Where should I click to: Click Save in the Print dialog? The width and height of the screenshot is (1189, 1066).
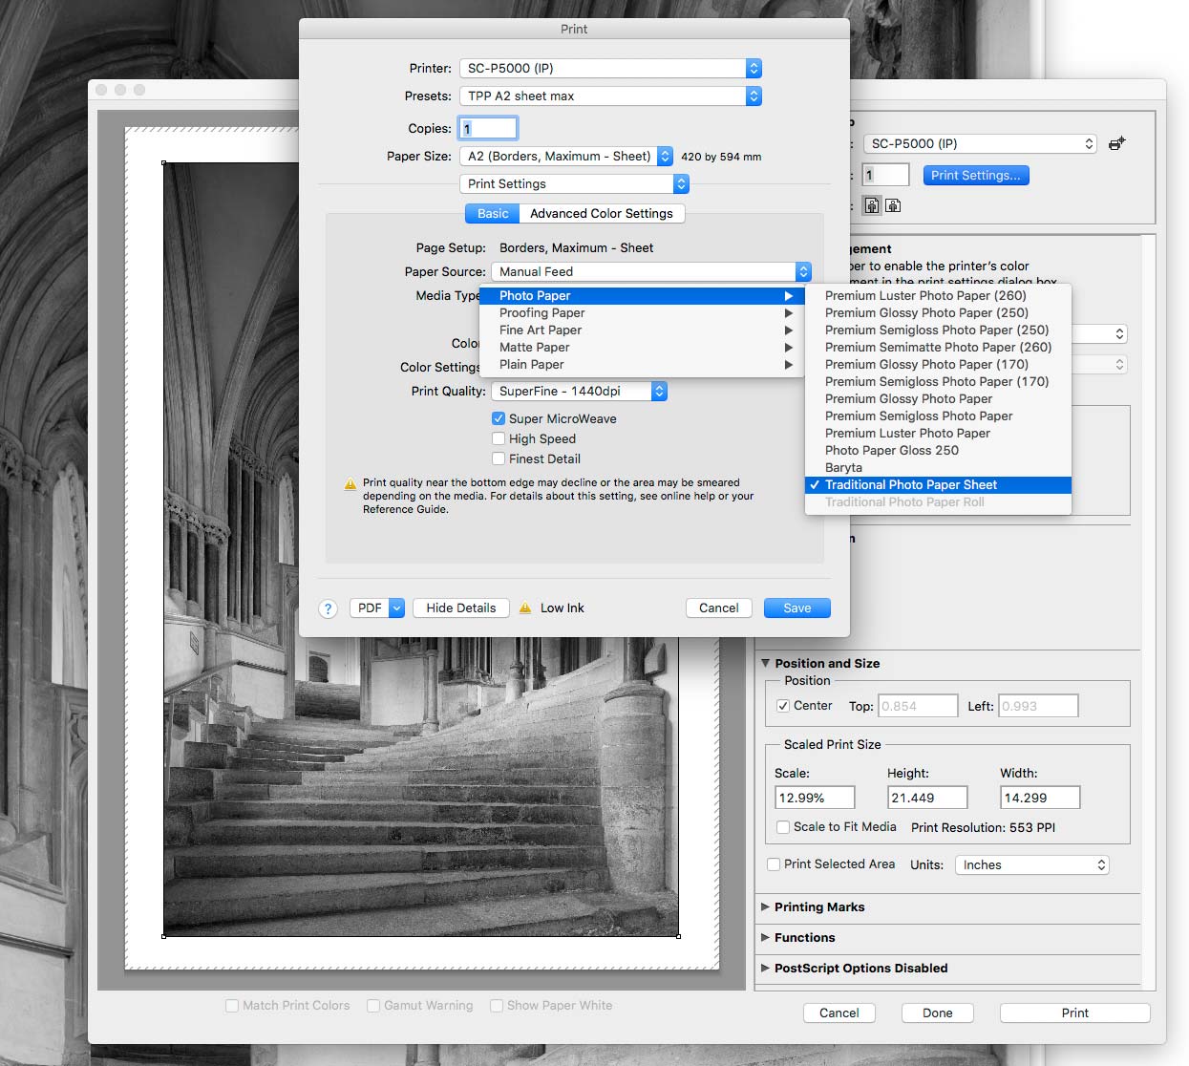point(797,608)
